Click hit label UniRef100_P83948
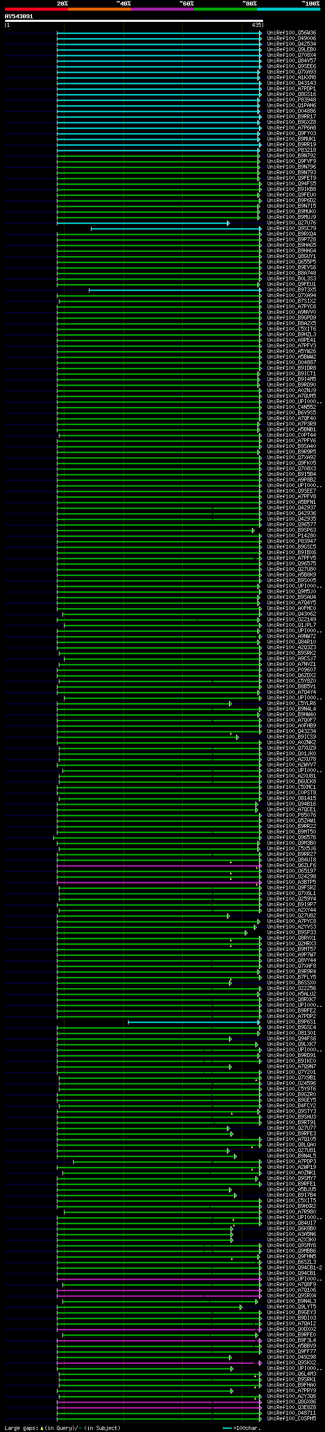325x1432 pixels. click(291, 100)
